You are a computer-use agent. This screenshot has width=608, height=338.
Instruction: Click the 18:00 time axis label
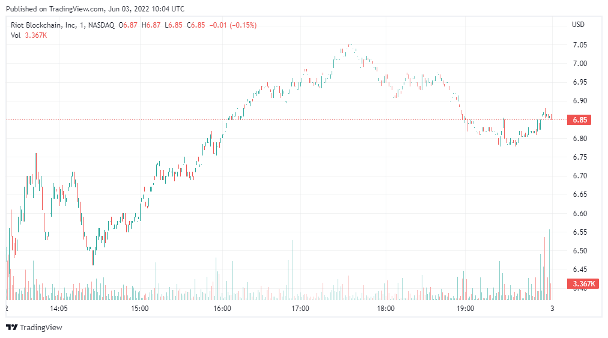coord(385,309)
